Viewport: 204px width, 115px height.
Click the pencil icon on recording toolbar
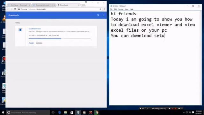(170, 109)
